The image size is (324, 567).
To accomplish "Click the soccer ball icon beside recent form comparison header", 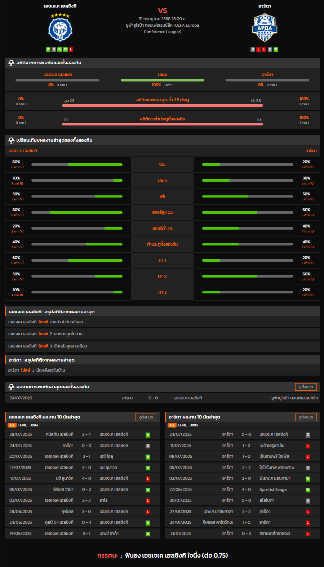I will tap(12, 140).
